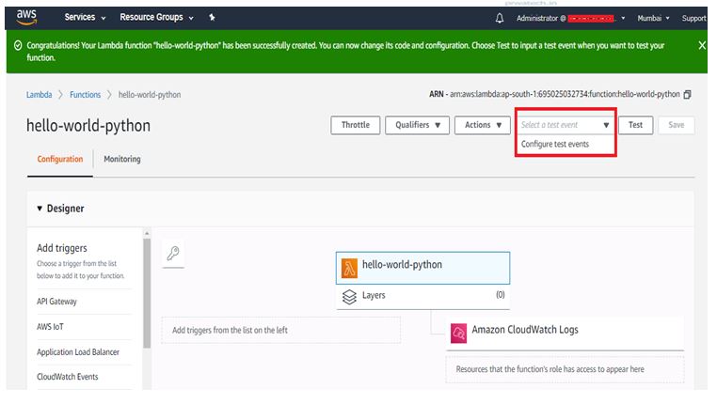717x404 pixels.
Task: Add the Application Load Balancer trigger
Action: coord(78,352)
